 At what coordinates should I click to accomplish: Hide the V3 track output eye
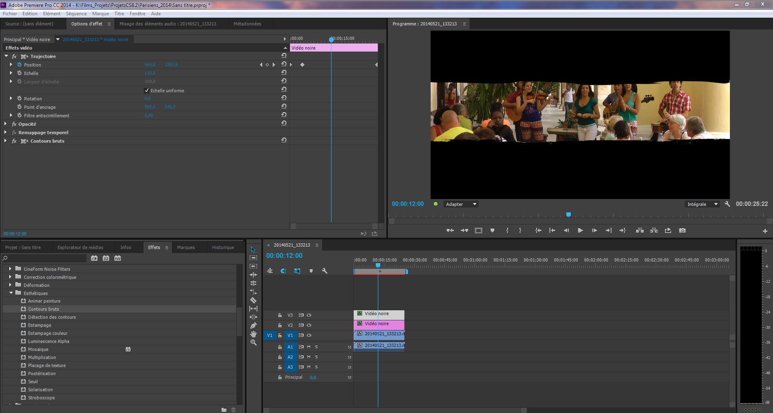point(309,315)
